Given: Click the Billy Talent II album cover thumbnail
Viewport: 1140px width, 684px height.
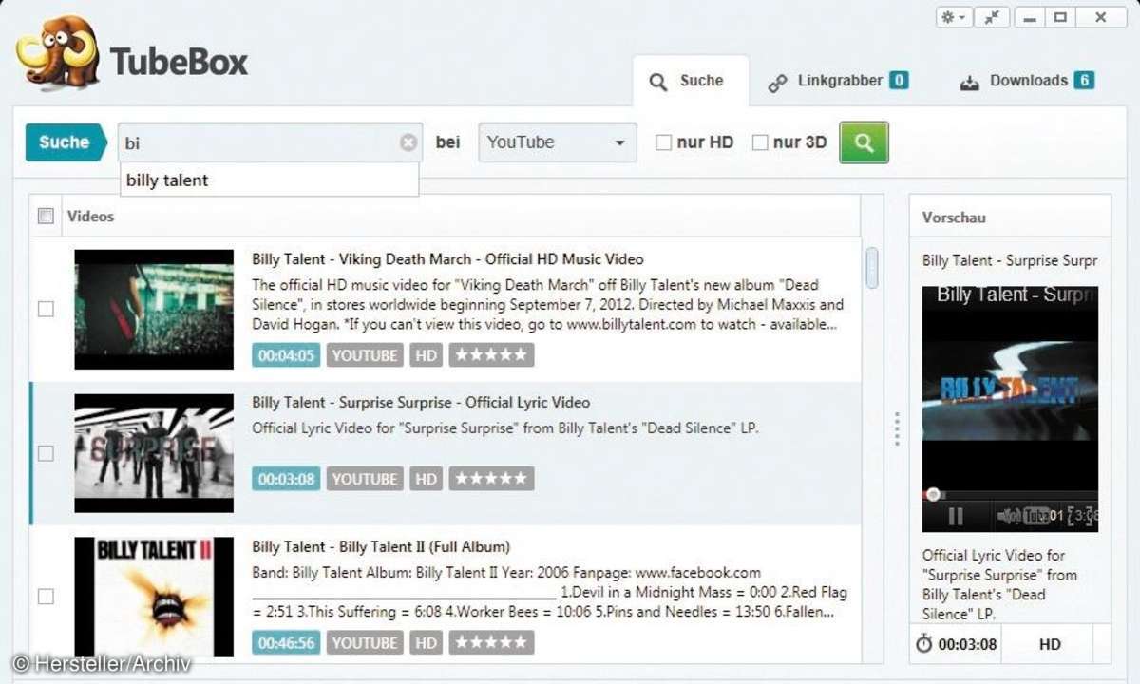Looking at the screenshot, I should click(x=154, y=597).
